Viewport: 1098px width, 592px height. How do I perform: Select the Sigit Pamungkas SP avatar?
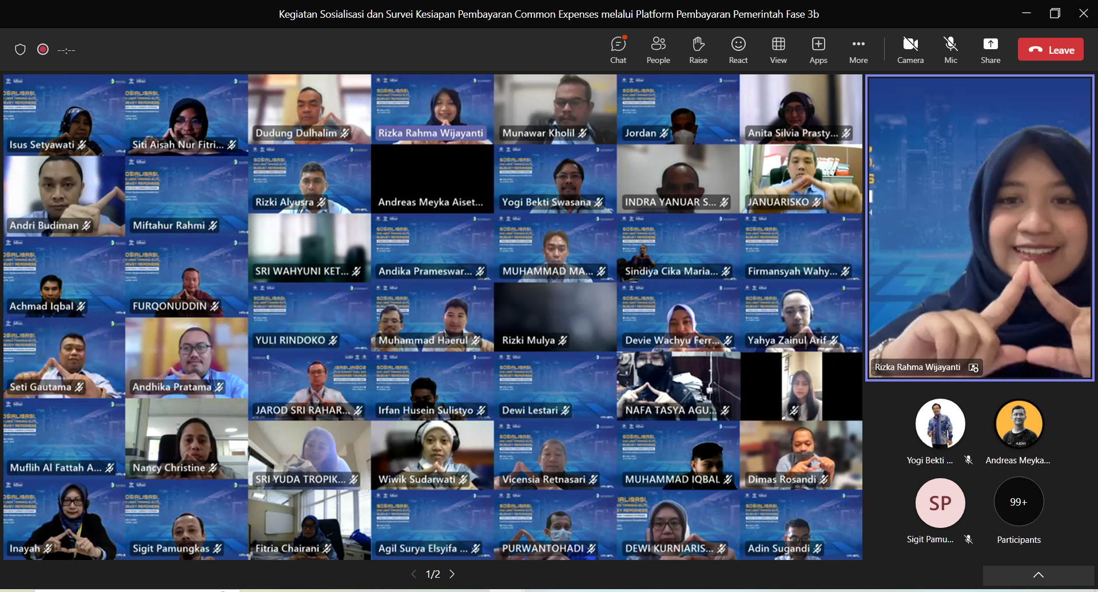coord(940,503)
